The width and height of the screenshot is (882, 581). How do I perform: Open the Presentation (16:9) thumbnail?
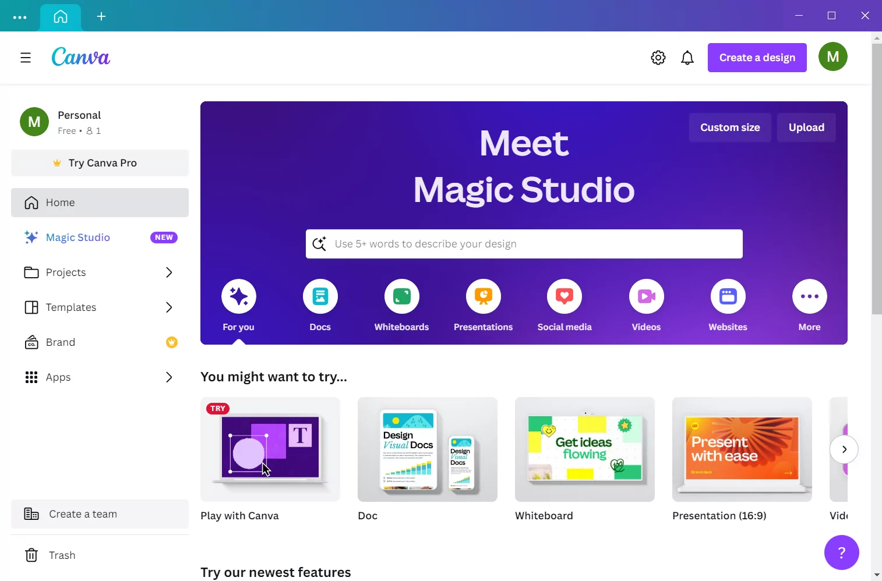pyautogui.click(x=742, y=449)
